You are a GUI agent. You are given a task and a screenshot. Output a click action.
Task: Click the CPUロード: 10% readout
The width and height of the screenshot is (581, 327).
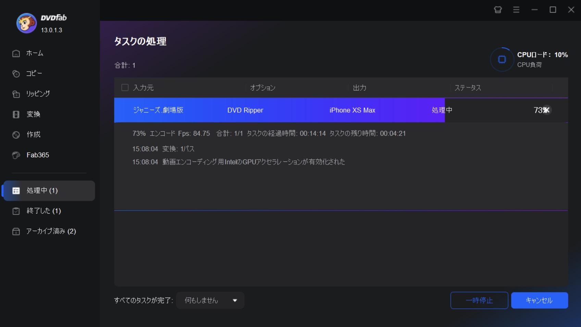[543, 55]
